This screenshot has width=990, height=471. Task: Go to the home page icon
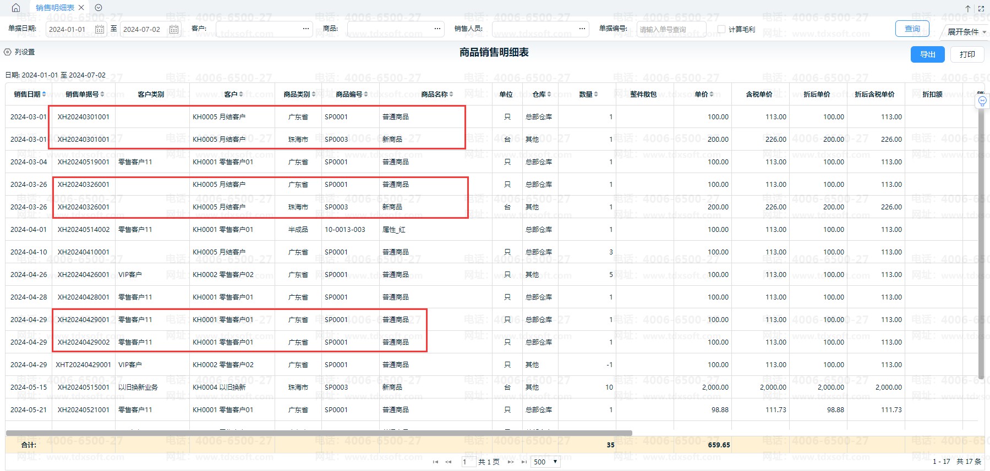tap(15, 8)
